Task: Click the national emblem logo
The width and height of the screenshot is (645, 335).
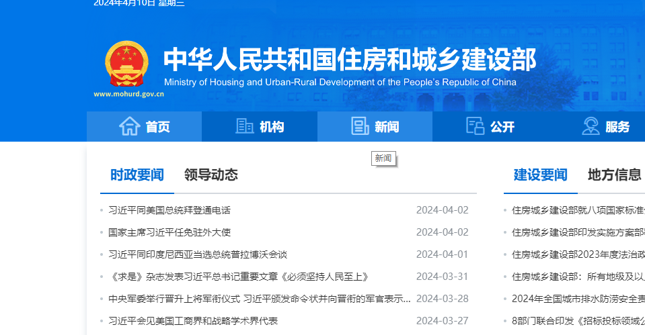Action: pos(127,64)
